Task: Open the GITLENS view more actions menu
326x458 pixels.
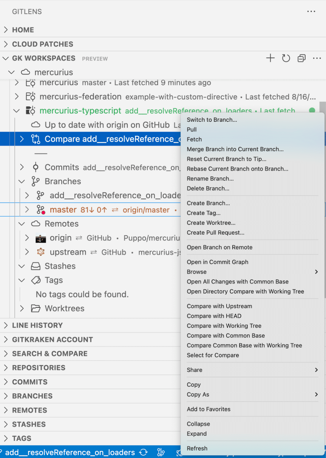Action: (311, 11)
